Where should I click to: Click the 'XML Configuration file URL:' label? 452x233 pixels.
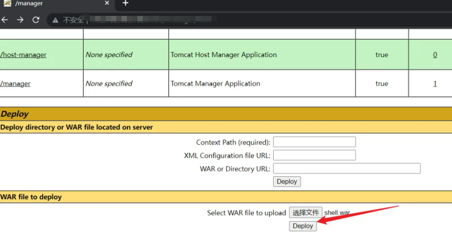click(227, 156)
